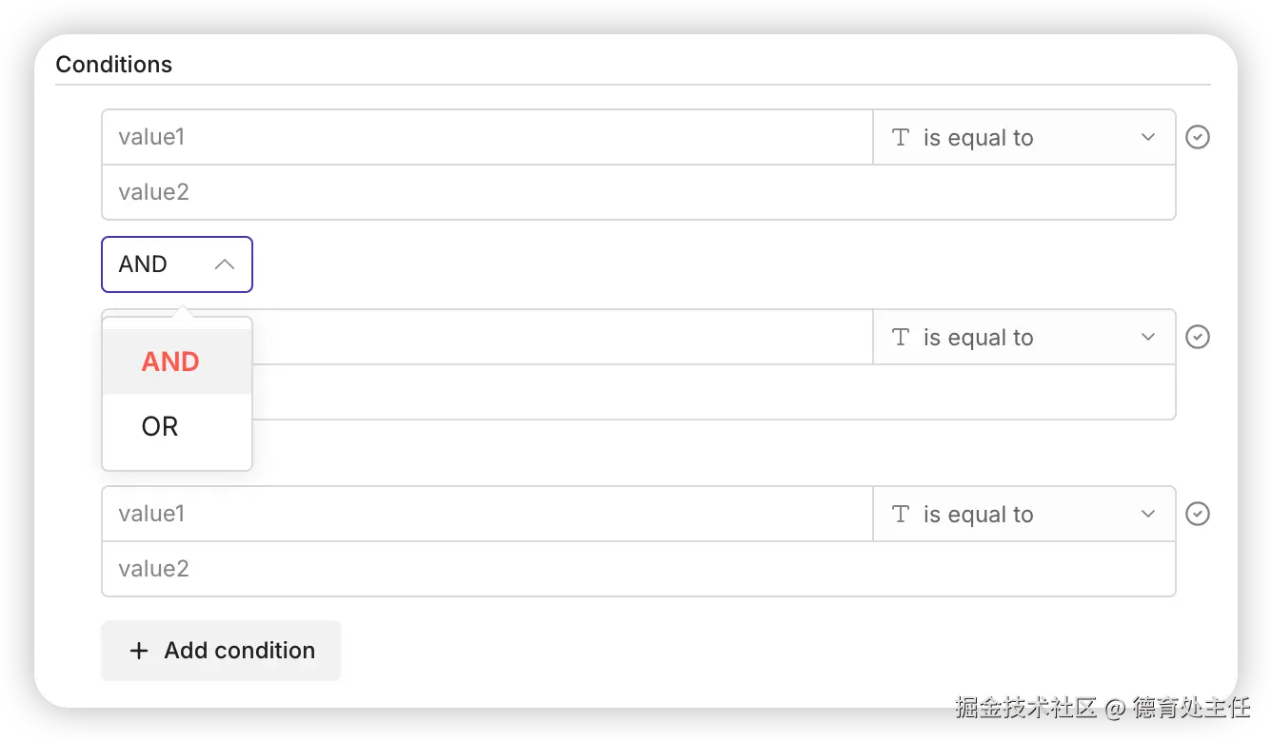Viewport: 1272px width, 742px height.
Task: Click the check icon beside first condition
Action: click(1197, 137)
